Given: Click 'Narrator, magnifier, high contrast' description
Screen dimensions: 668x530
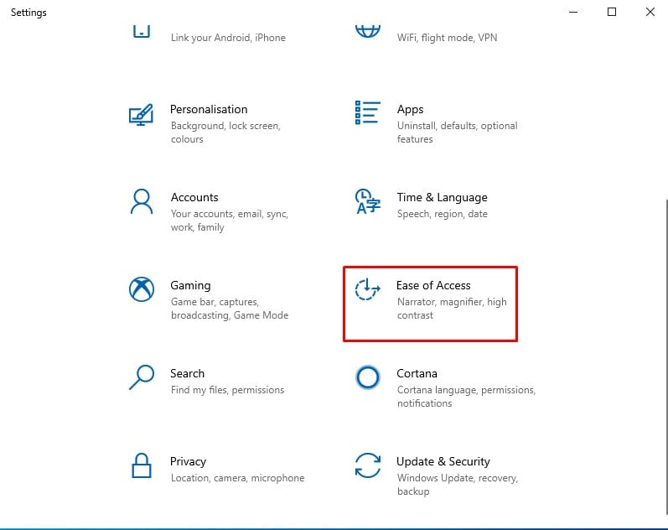Looking at the screenshot, I should (x=452, y=309).
